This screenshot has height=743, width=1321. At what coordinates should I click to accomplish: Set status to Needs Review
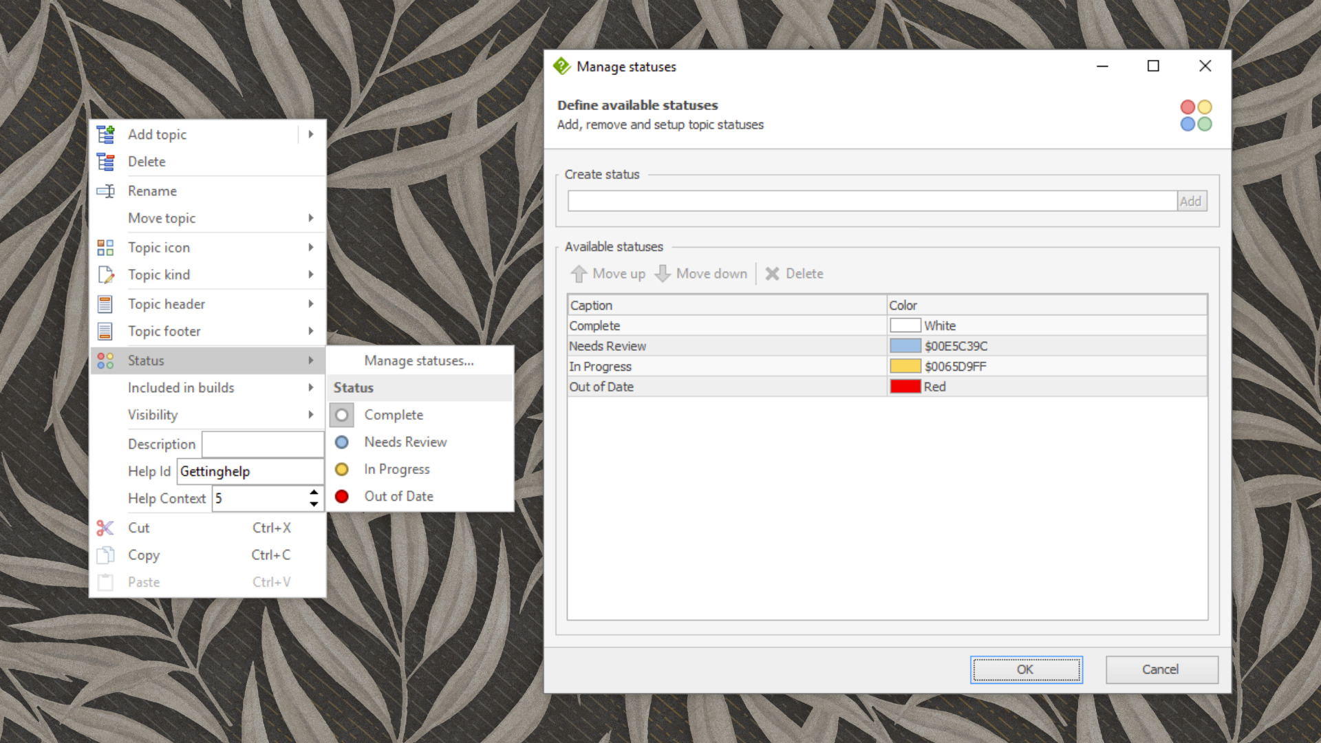421,442
